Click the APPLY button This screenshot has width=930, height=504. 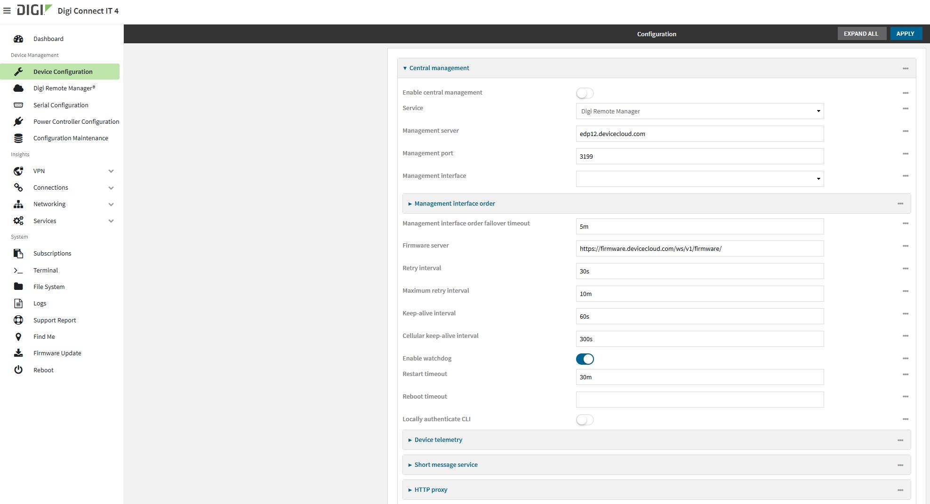point(906,33)
